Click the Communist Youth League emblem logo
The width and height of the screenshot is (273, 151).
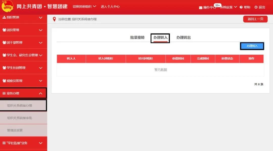tap(8, 7)
